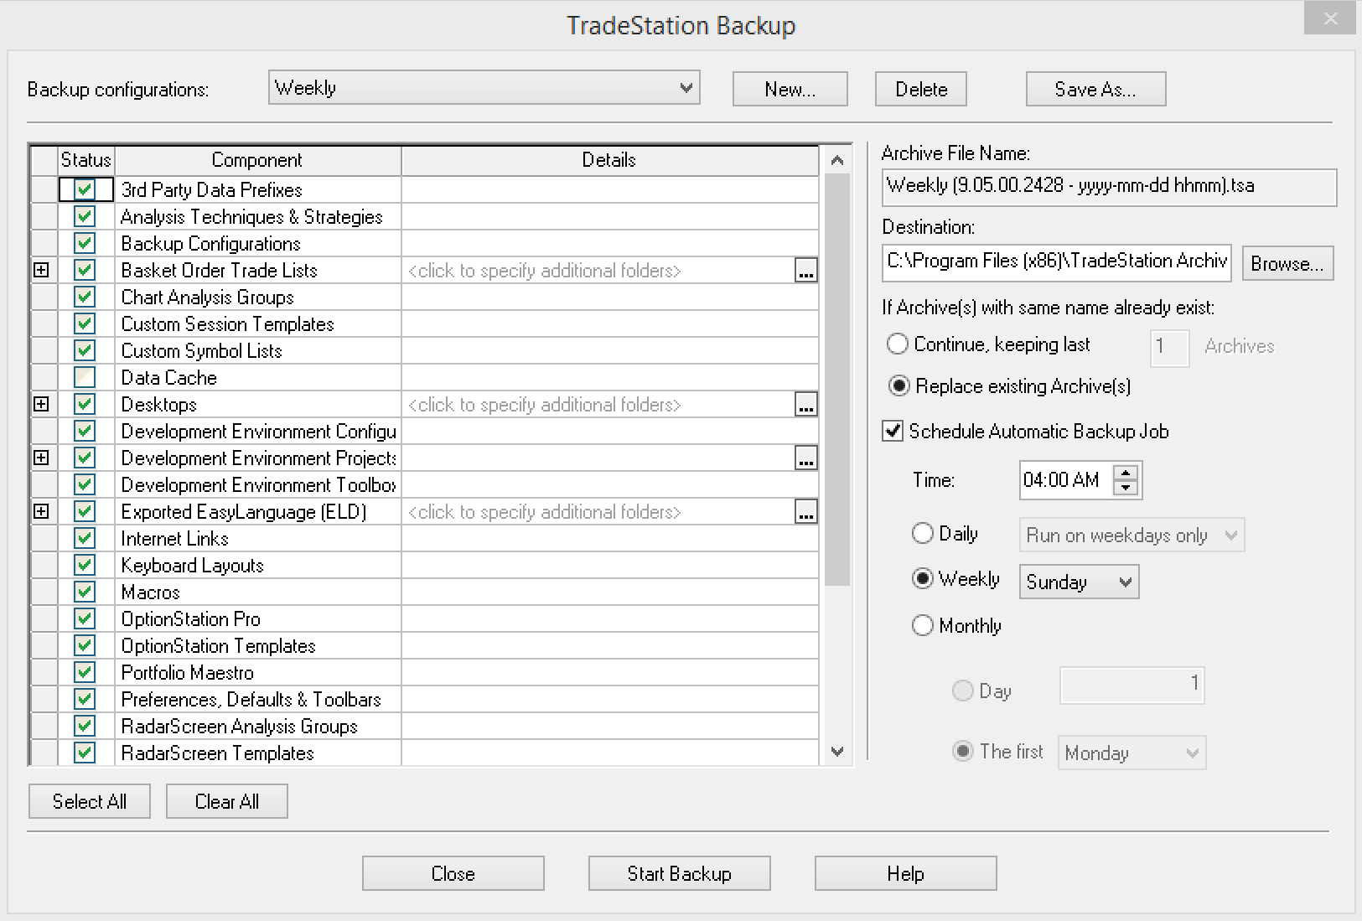Select the Portfolio Maestro row text
This screenshot has width=1362, height=921.
187,672
